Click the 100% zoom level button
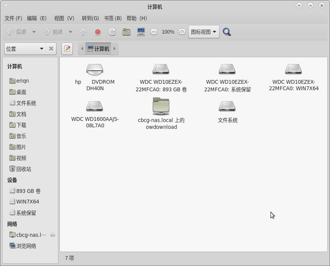Viewport: 330px width, 266px height. click(x=168, y=32)
